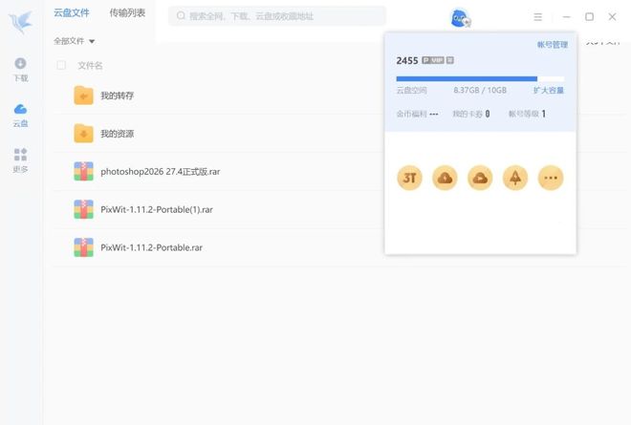This screenshot has height=425, width=631.
Task: Click the 我的资源 folder icon
Action: pyautogui.click(x=84, y=134)
